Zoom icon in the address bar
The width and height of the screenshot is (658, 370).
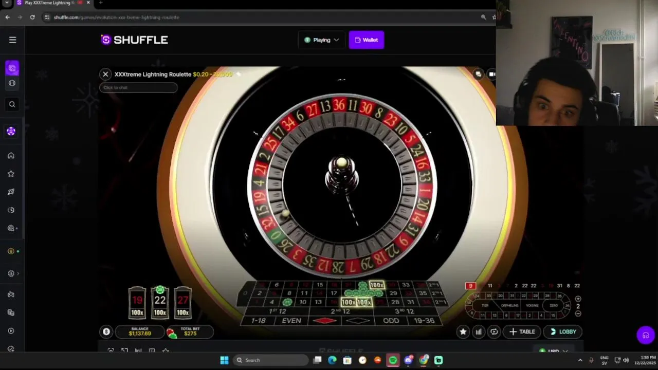point(483,17)
